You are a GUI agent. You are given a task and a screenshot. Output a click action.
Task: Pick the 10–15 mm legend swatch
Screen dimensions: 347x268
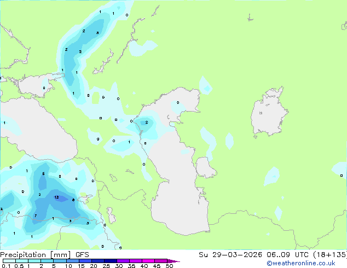pyautogui.click(x=73, y=261)
